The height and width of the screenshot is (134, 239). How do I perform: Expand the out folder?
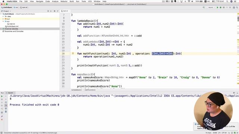pos(3,19)
